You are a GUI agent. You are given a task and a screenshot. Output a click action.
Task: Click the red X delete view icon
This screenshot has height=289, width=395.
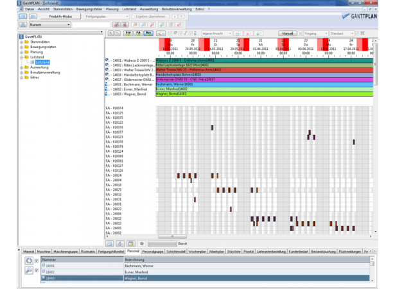coord(248,33)
